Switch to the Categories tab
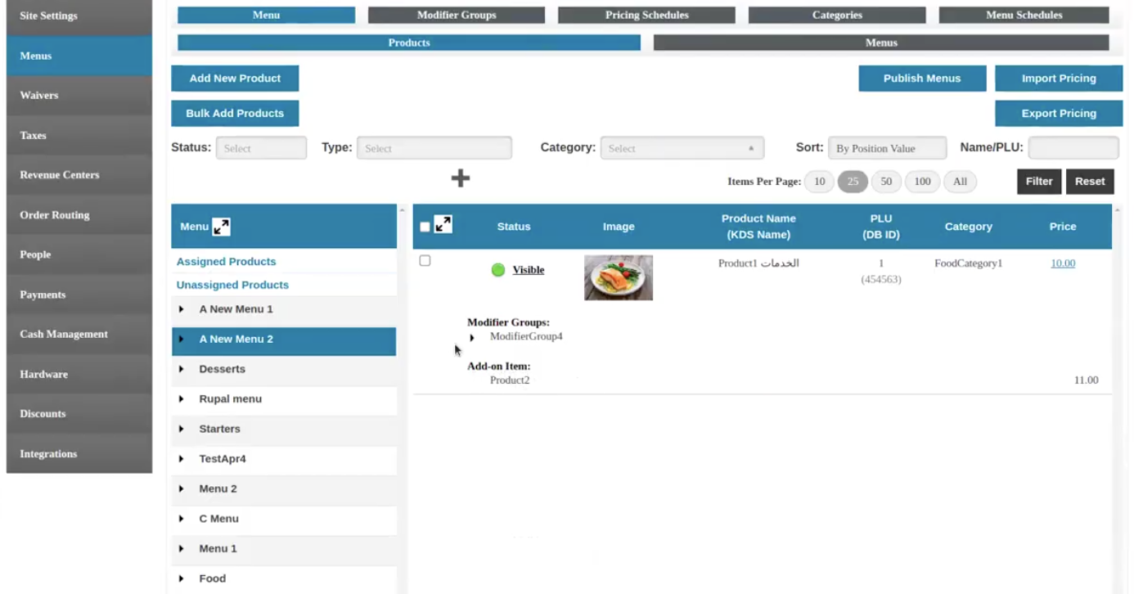Screen dimensions: 1134x594 837,15
